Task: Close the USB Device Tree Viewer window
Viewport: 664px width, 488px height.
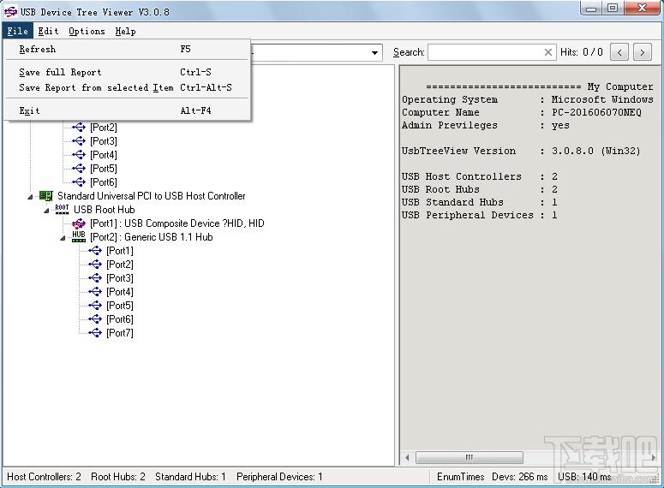Action: [x=642, y=8]
